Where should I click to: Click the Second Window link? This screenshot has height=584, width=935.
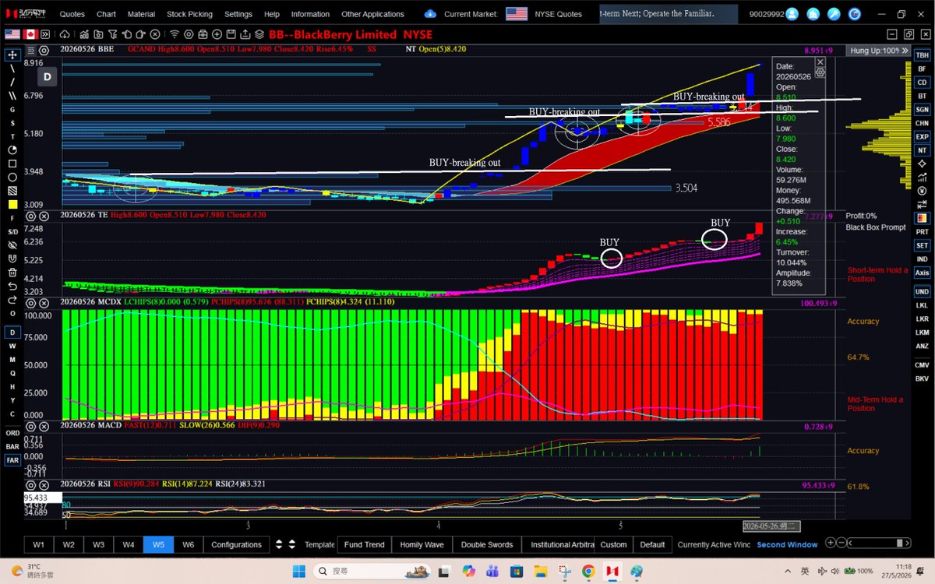(x=787, y=544)
